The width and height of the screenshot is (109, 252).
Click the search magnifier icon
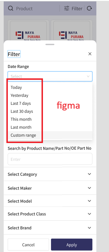11,8
